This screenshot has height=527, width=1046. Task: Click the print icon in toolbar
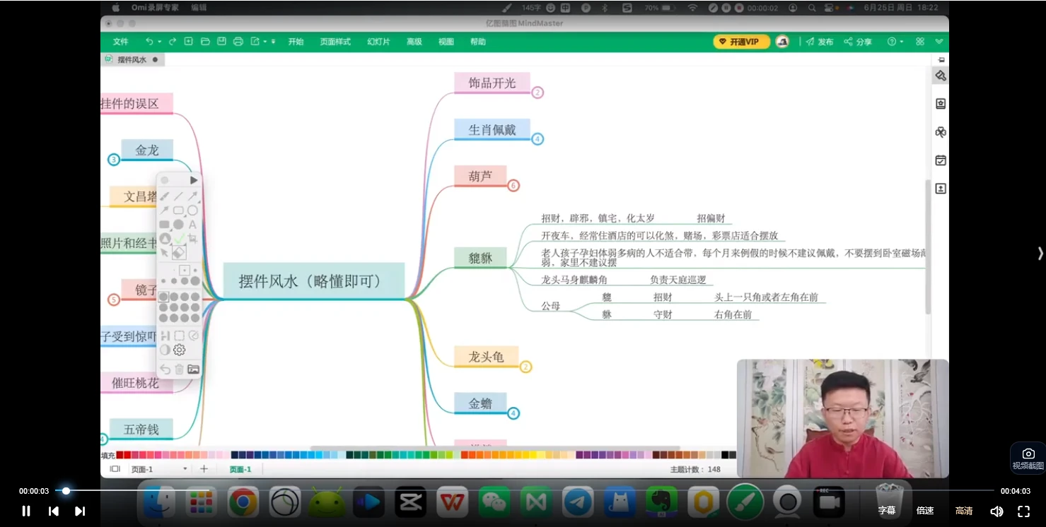pyautogui.click(x=238, y=42)
